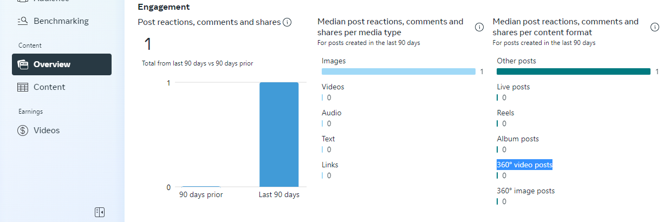Click the 360° image posts label
670x222 pixels.
tap(525, 191)
